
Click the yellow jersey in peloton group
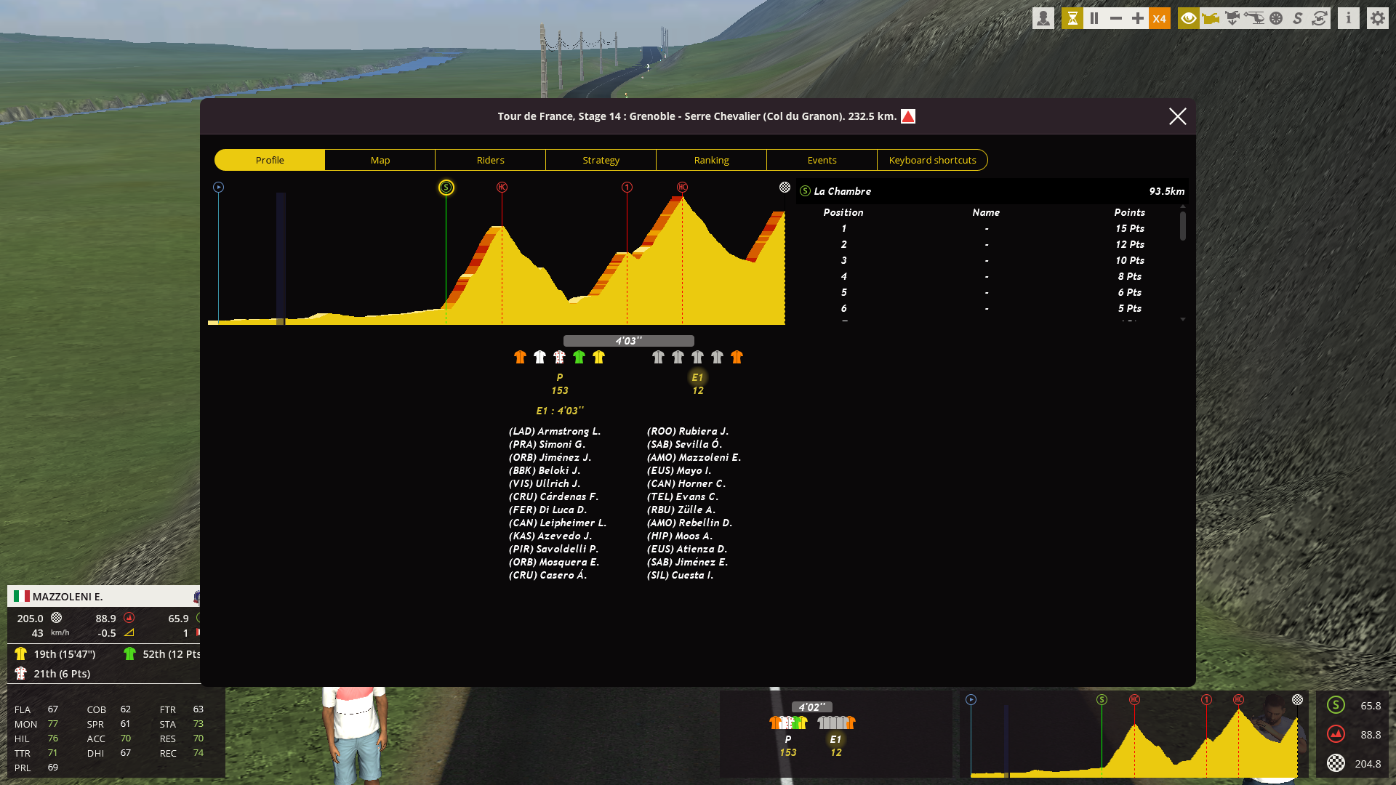[598, 357]
